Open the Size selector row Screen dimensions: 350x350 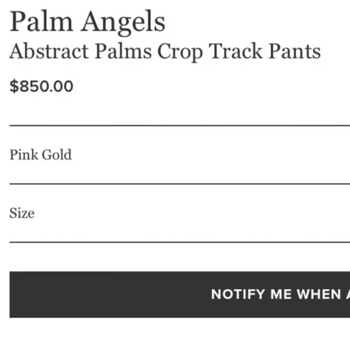[x=180, y=213]
